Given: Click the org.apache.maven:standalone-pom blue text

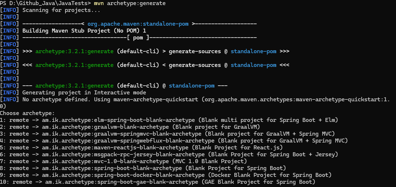Looking at the screenshot, I should click(138, 24).
